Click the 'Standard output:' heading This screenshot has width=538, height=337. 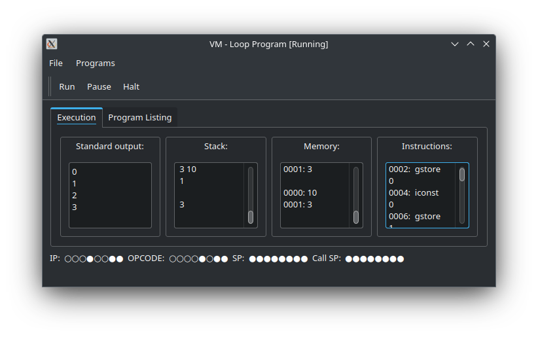pos(110,146)
